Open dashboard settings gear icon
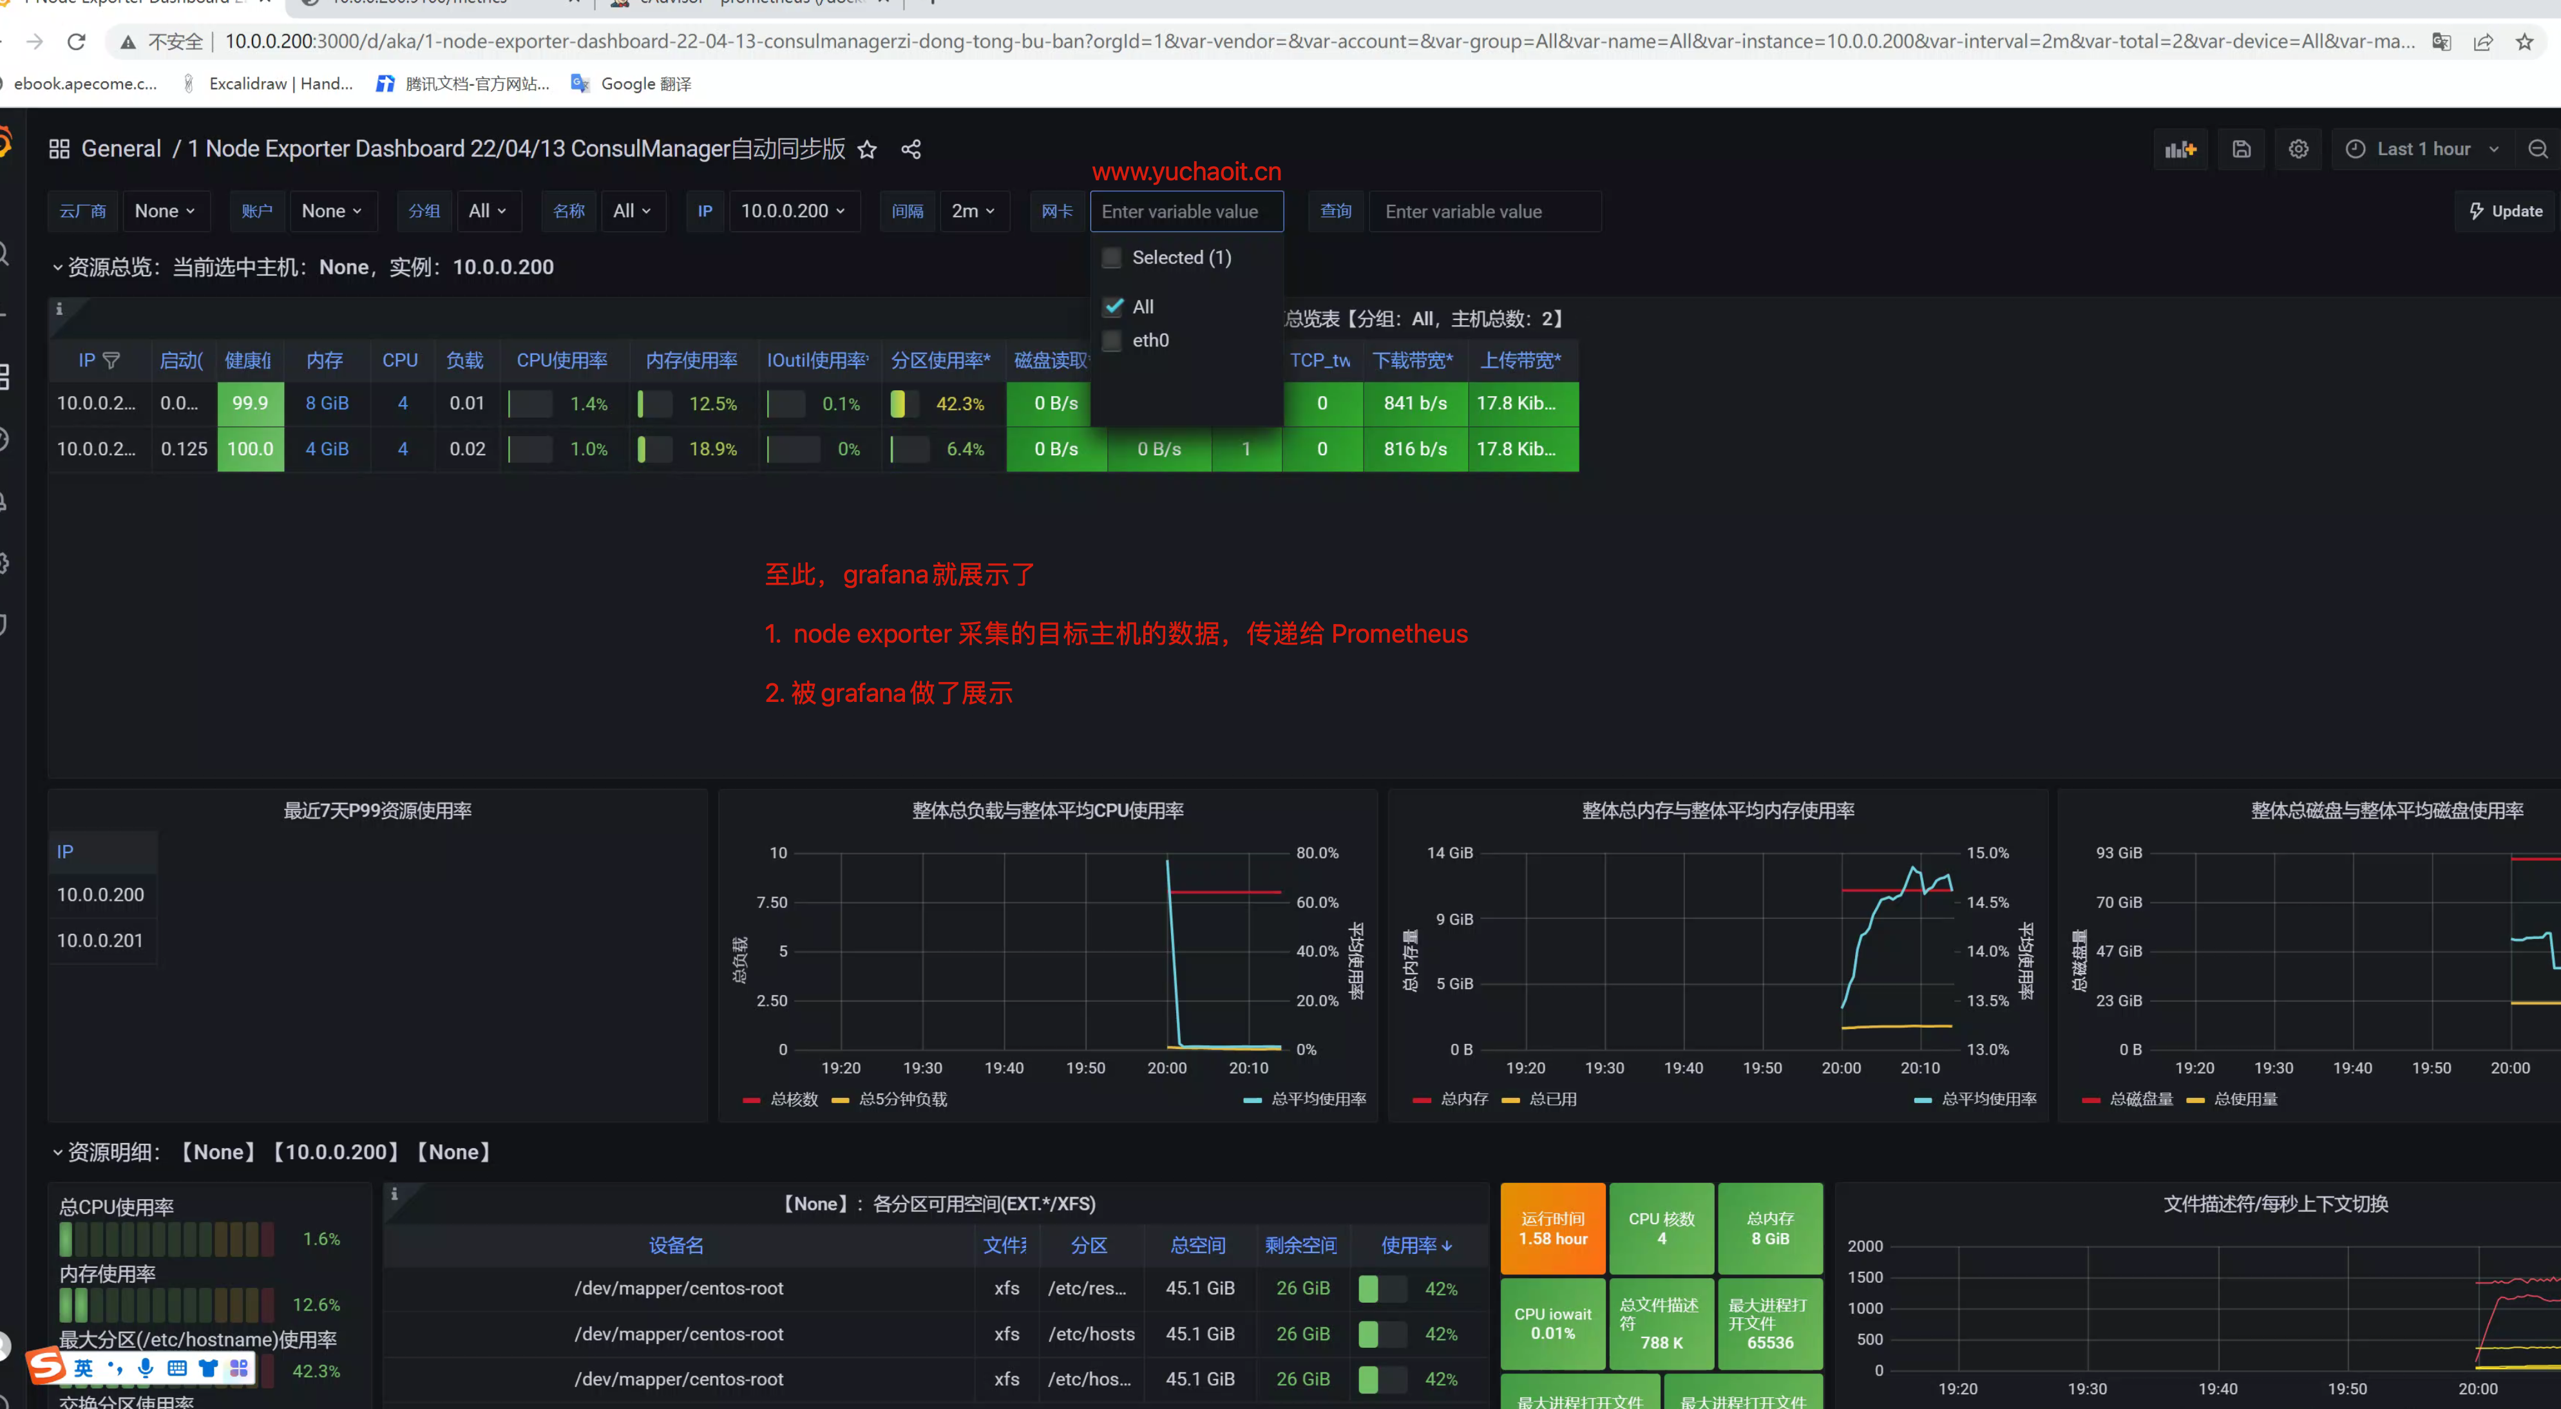The width and height of the screenshot is (2561, 1409). tap(2298, 149)
